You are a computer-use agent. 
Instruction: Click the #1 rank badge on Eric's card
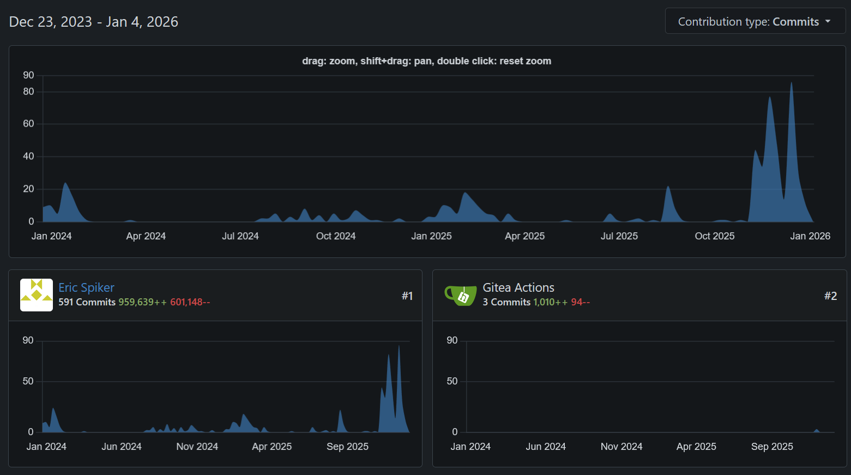(x=407, y=296)
